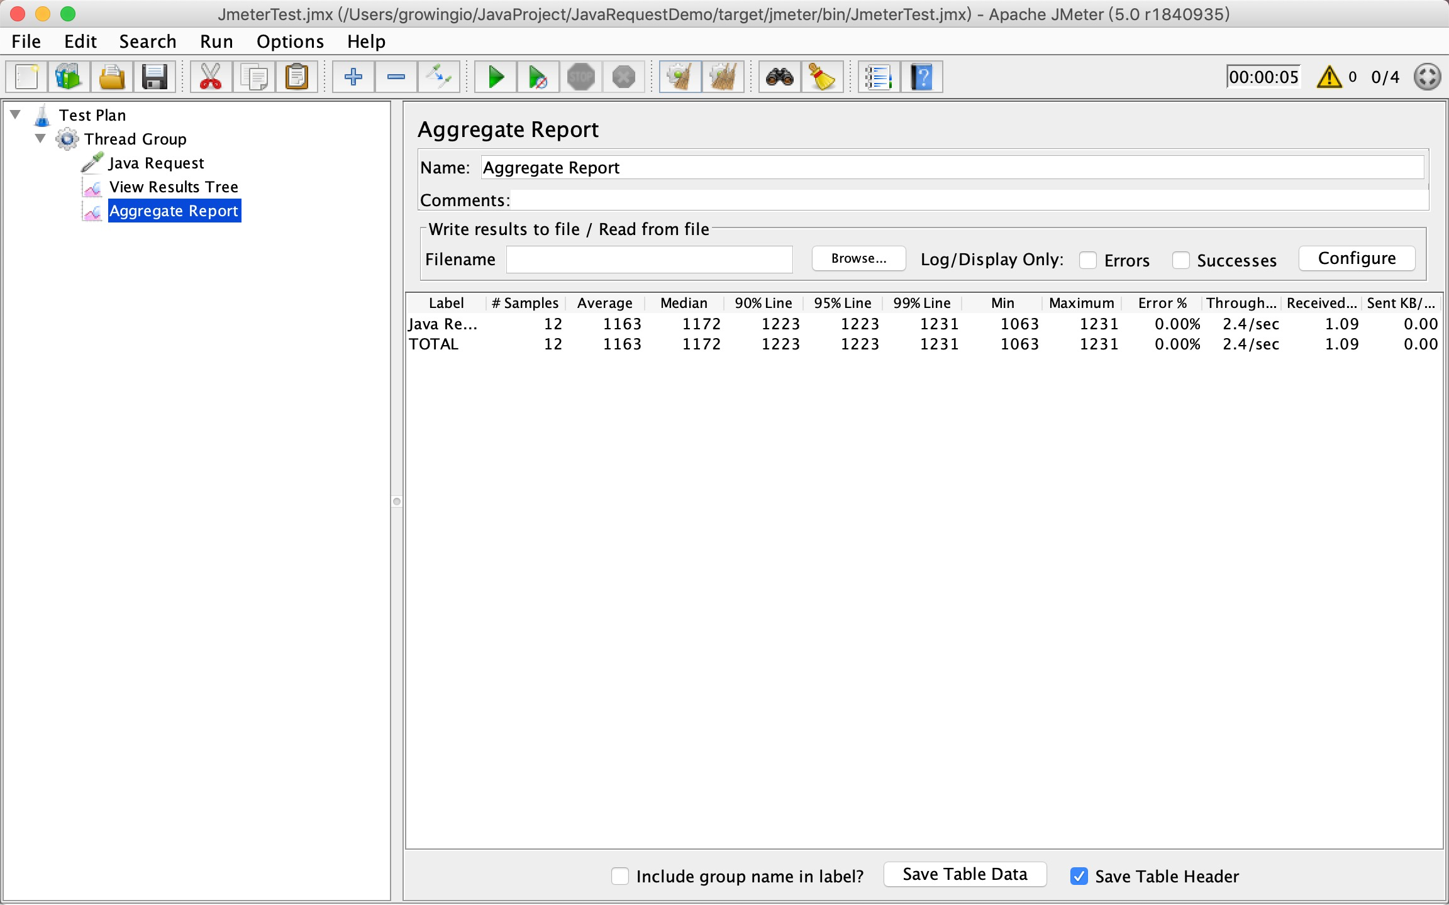Open Function Helper list icon
Viewport: 1449px width, 905px height.
point(879,77)
